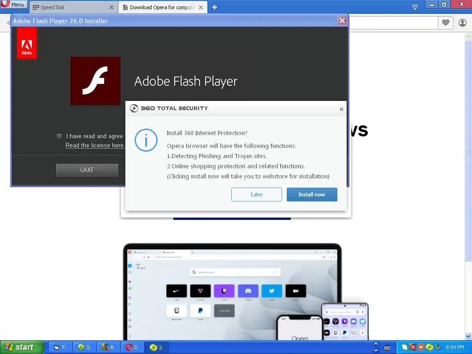Activate the folder 'F.' taskbar item
Image resolution: width=472 pixels, height=354 pixels.
tap(60, 347)
